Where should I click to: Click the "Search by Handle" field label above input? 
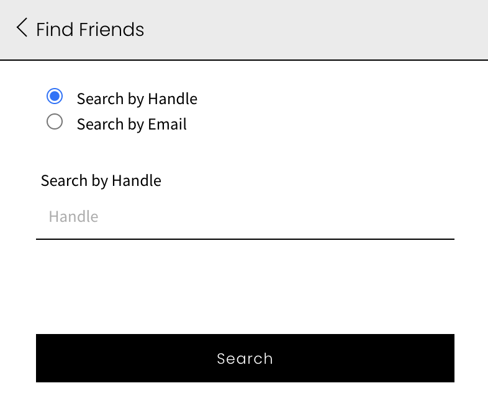[101, 180]
